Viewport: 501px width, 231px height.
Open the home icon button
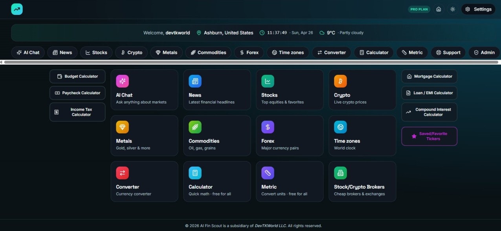pos(439,9)
